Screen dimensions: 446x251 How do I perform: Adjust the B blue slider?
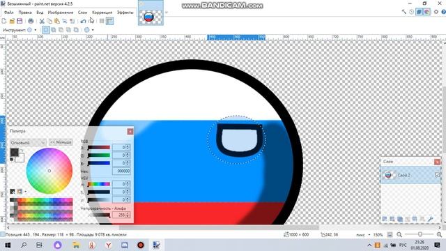pos(99,163)
